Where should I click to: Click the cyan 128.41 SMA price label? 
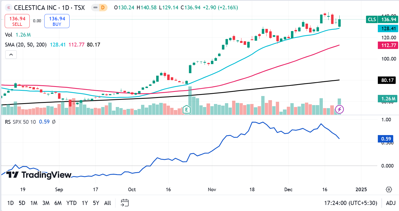point(388,28)
